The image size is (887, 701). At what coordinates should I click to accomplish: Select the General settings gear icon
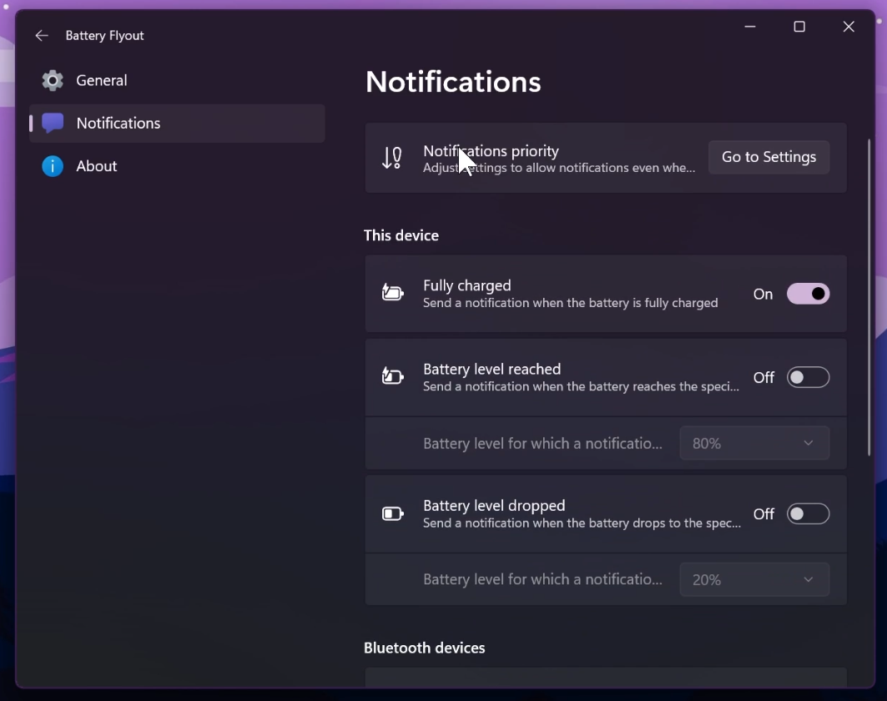point(52,80)
